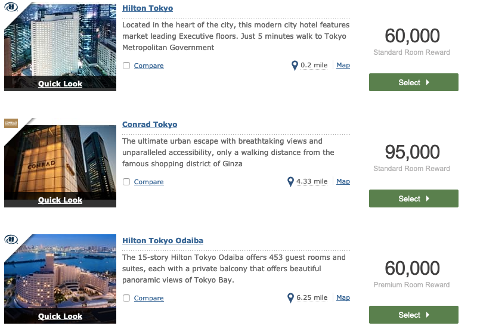Click the Compare link under Hilton Tokyo Odaiba

pyautogui.click(x=148, y=298)
